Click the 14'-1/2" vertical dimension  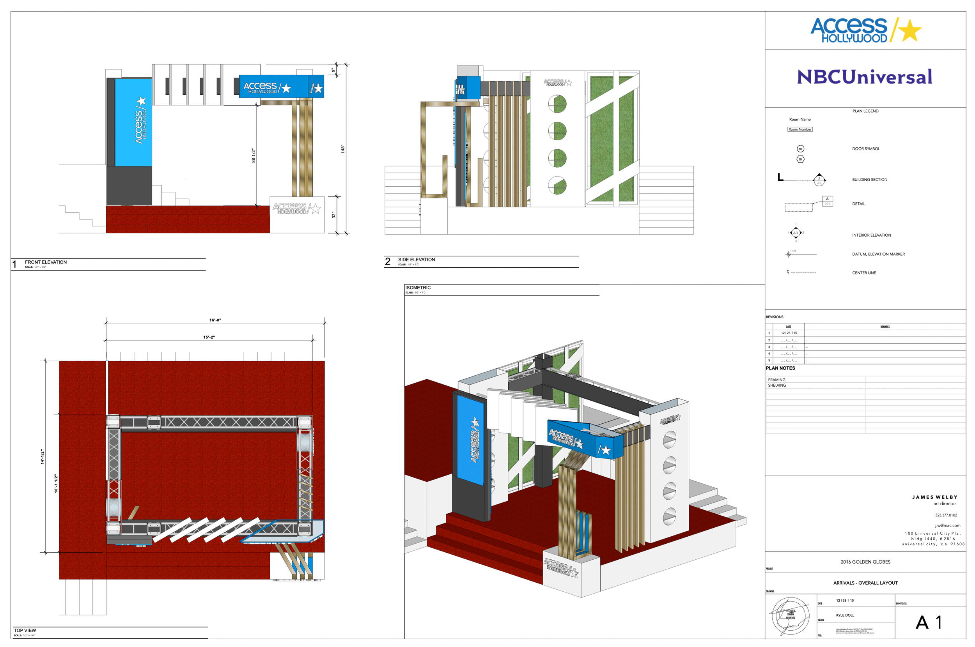point(42,457)
